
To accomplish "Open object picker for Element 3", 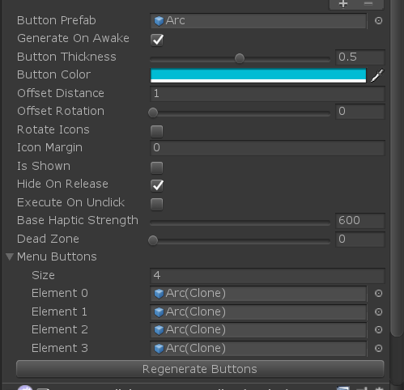I will 378,348.
